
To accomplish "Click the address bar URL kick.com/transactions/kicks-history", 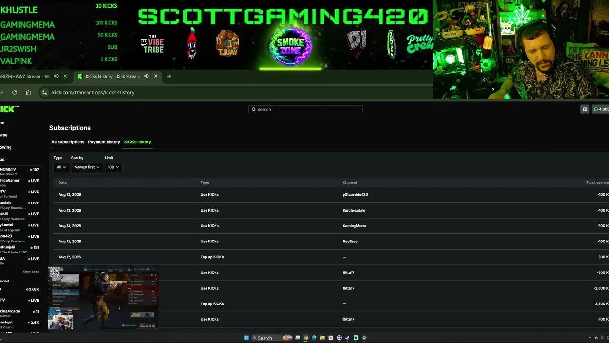I will click(93, 92).
